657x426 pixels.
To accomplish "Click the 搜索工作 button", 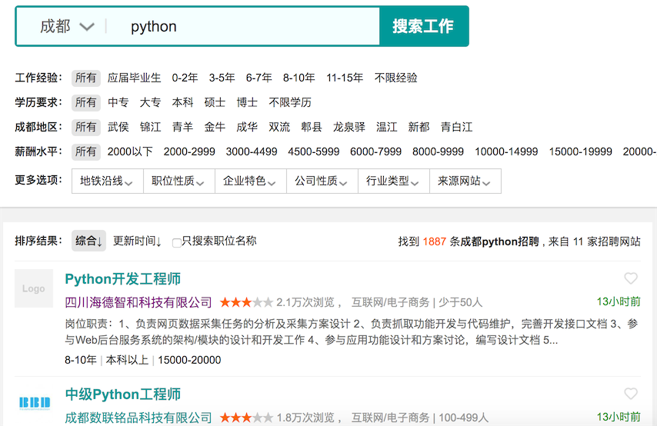I will 423,27.
